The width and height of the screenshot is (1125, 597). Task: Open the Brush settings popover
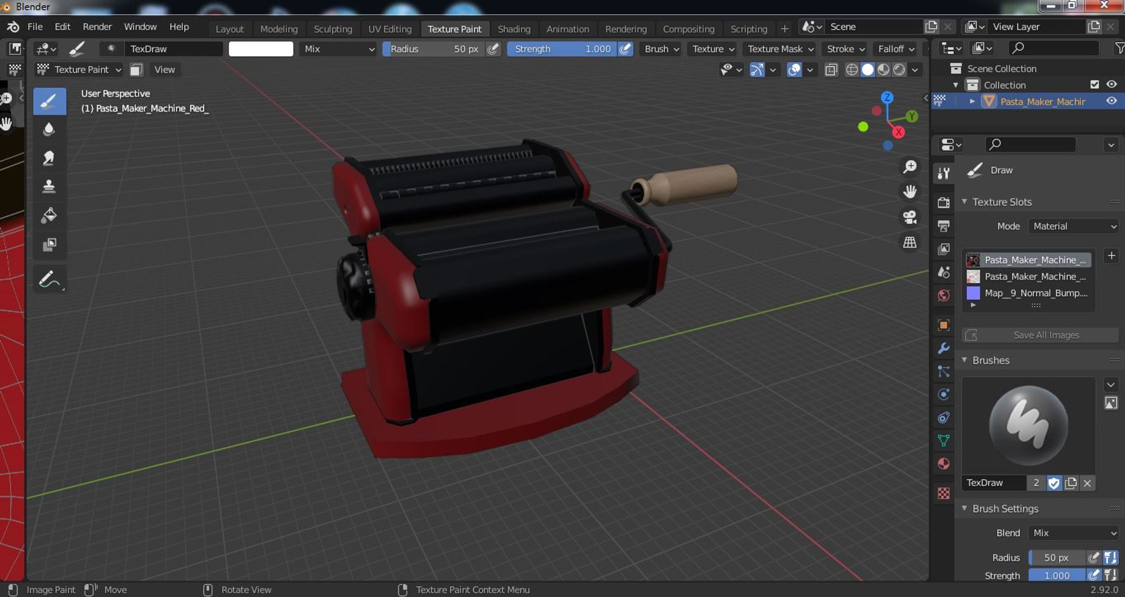[x=662, y=49]
